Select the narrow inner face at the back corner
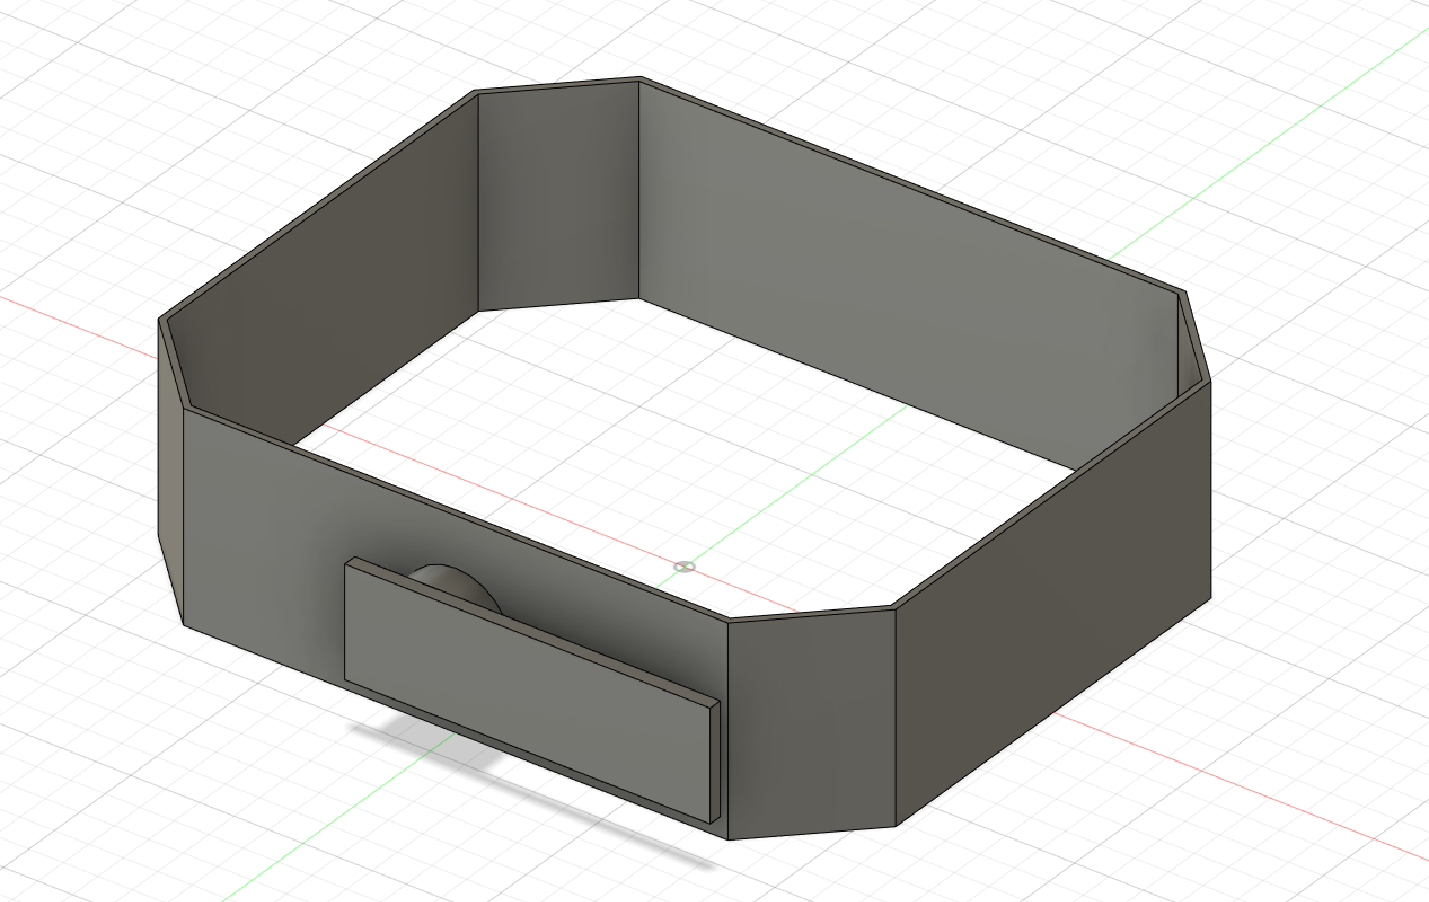This screenshot has width=1429, height=902. pos(558,196)
